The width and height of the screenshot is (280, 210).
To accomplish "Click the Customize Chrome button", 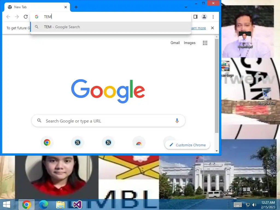I will click(187, 145).
